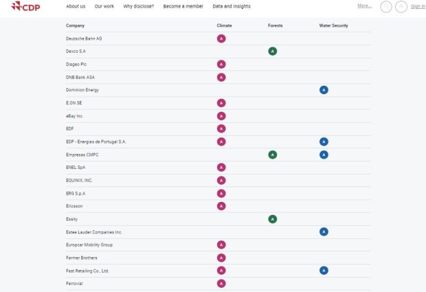Click ENEL SpA Climate A badge

coord(221,168)
